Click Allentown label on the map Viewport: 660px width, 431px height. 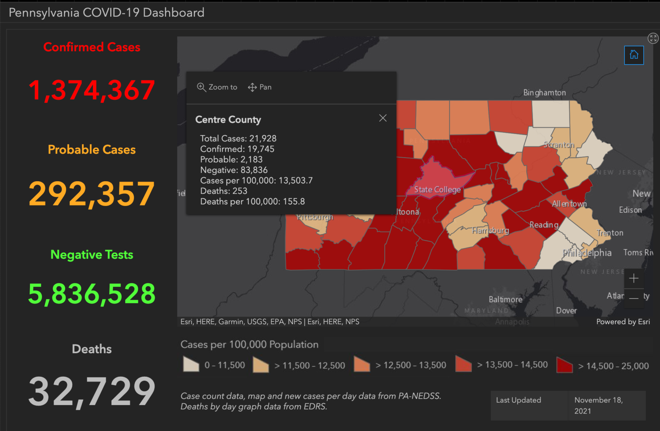click(x=569, y=204)
